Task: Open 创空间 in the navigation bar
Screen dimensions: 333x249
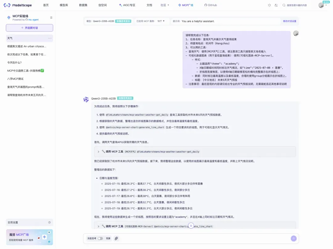Action: 103,5
